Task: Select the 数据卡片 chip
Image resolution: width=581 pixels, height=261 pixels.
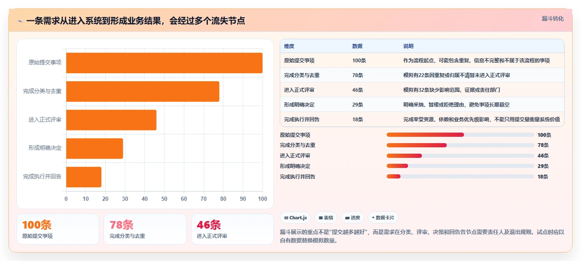Action: 383,218
